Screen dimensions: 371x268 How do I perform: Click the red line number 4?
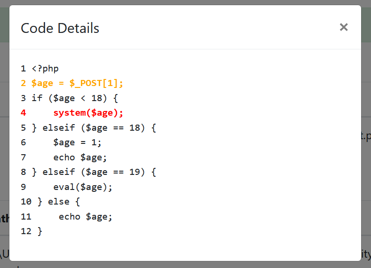(24, 113)
